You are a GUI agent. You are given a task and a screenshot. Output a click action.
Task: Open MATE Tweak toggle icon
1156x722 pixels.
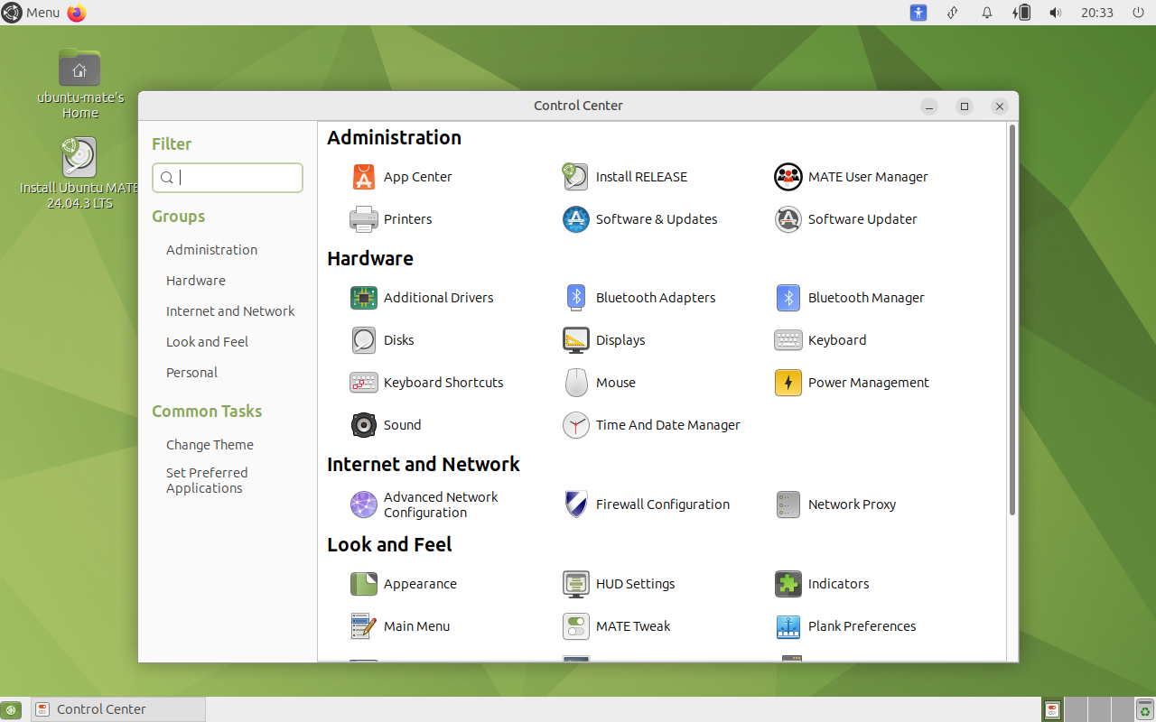575,626
